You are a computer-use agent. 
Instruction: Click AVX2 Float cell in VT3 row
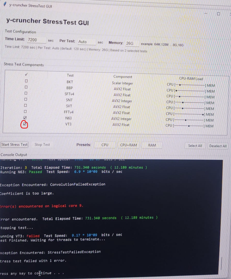(x=121, y=125)
